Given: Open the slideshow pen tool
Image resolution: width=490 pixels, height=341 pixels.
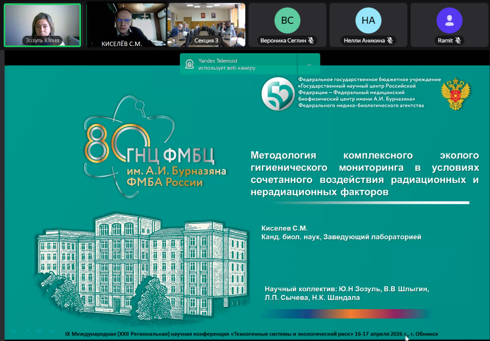Looking at the screenshot, I should [27, 331].
